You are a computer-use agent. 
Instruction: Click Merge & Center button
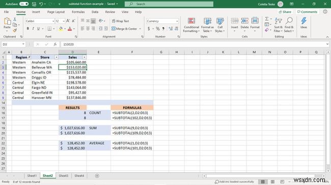124,28
